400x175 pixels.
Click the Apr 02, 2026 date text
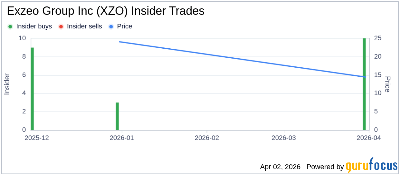point(280,167)
